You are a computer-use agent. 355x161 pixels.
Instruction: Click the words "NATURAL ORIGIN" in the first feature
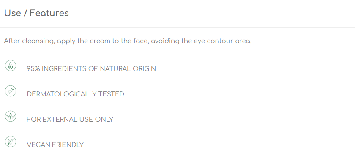point(128,68)
